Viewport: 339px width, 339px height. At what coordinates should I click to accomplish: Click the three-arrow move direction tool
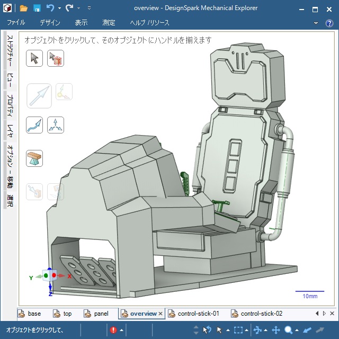56,125
